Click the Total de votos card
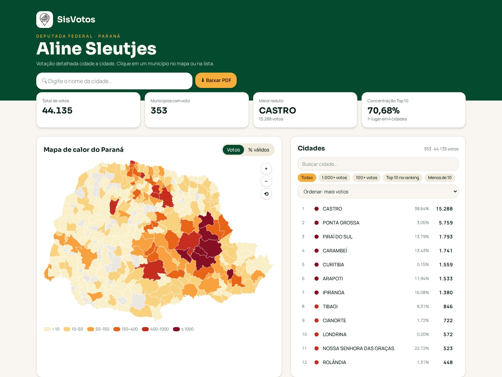 click(88, 110)
